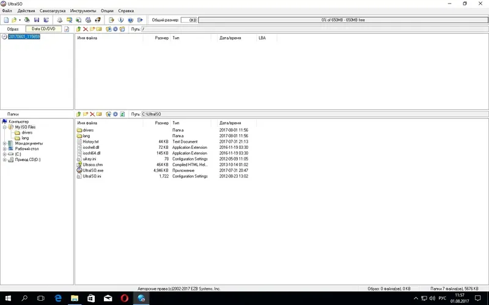Open the Инструменты menu
The width and height of the screenshot is (489, 305).
tap(83, 11)
